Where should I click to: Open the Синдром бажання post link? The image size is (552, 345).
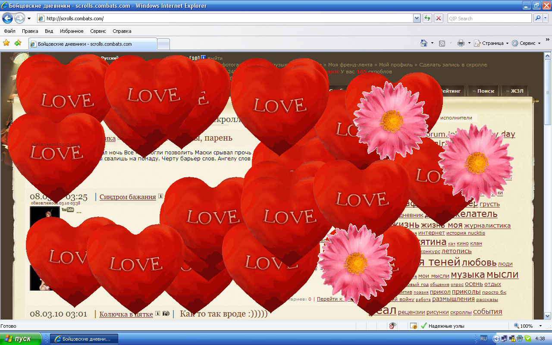pyautogui.click(x=128, y=197)
